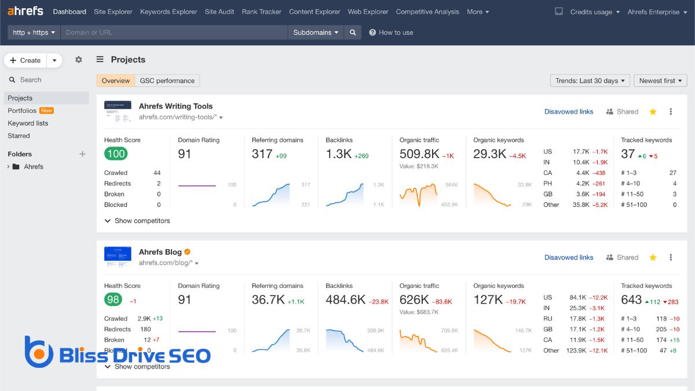Click the Domain or URL input field

coord(174,32)
